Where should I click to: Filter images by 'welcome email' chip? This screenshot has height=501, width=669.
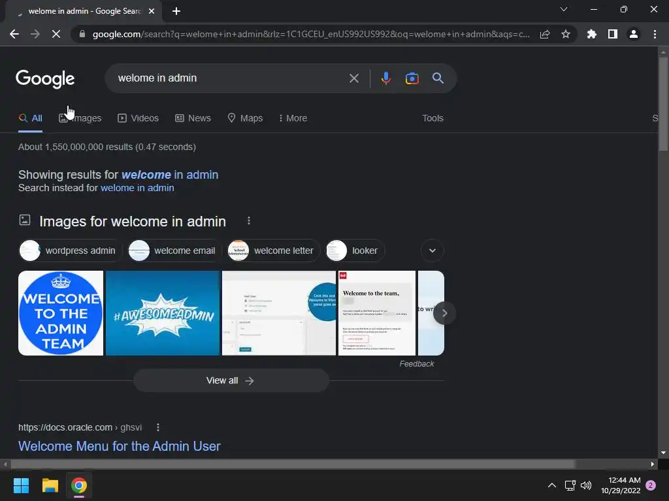coord(175,250)
